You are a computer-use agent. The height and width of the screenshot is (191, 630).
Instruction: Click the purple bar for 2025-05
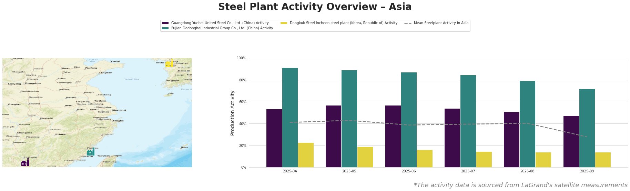[334, 136]
